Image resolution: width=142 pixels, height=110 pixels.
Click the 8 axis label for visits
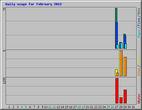[x=4, y=51]
